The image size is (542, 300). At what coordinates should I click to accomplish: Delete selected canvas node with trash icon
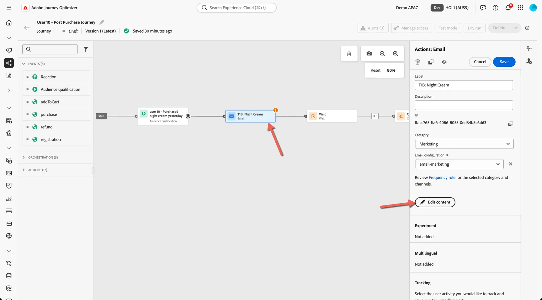(349, 54)
